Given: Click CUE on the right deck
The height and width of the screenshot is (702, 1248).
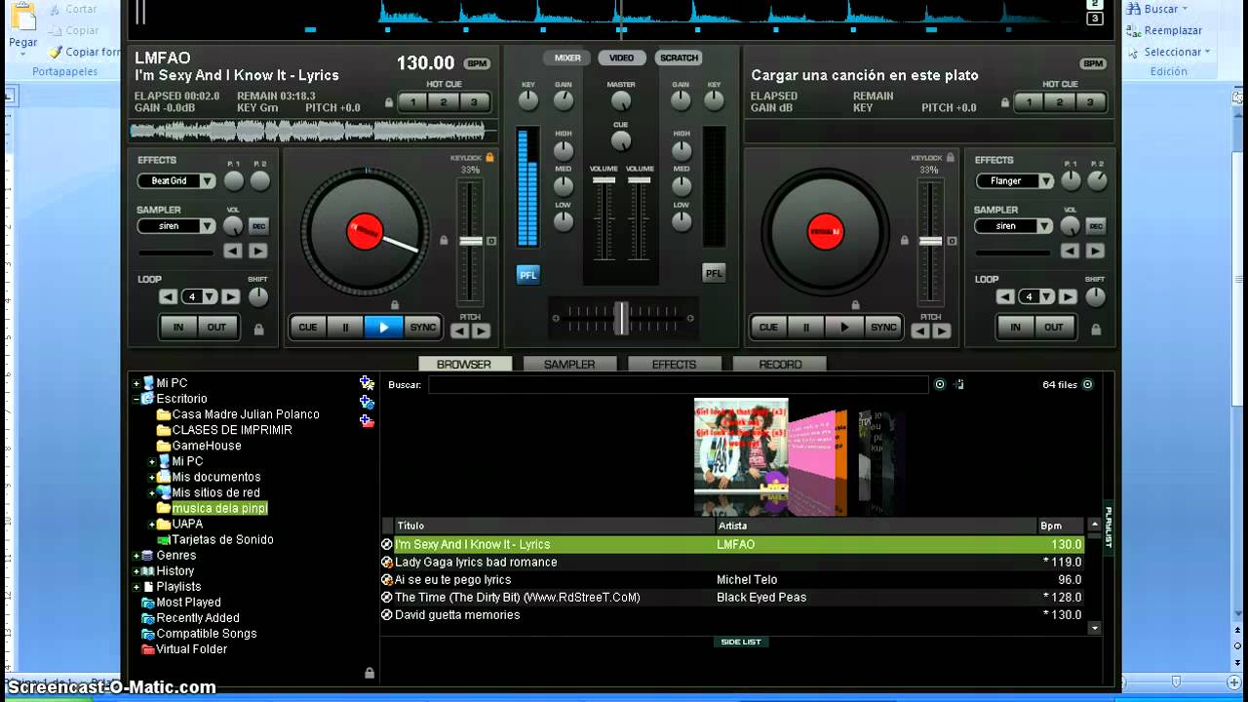Looking at the screenshot, I should [x=768, y=328].
